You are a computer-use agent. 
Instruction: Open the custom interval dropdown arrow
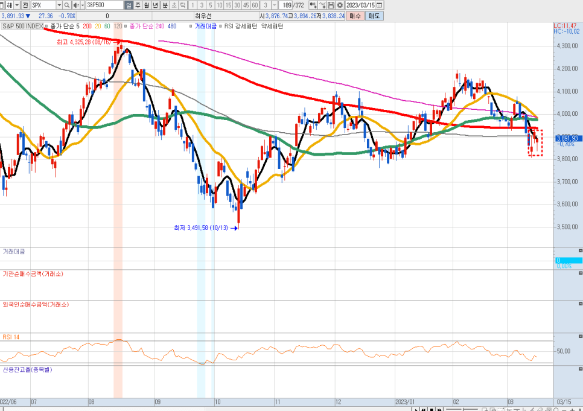(275, 5)
